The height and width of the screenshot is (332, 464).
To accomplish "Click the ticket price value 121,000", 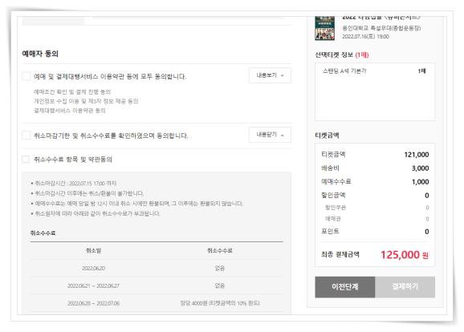I will [417, 155].
